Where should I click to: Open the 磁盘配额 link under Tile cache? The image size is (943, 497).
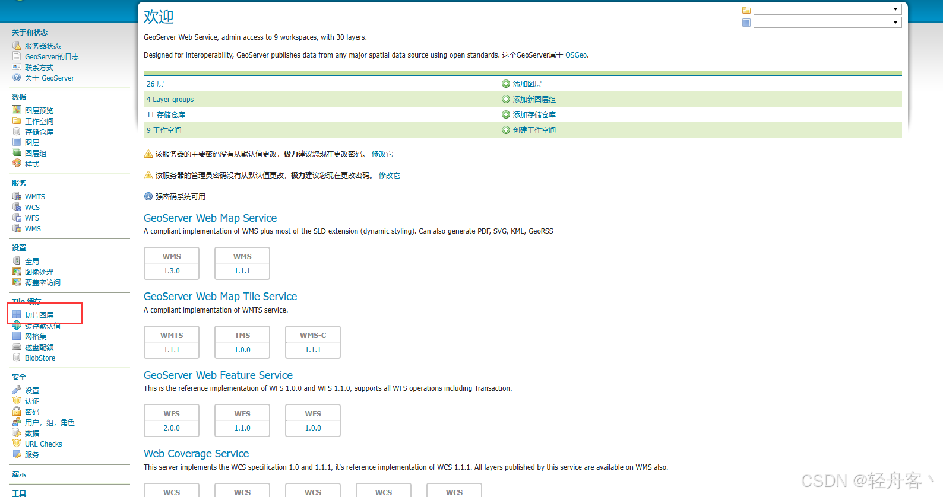click(39, 348)
